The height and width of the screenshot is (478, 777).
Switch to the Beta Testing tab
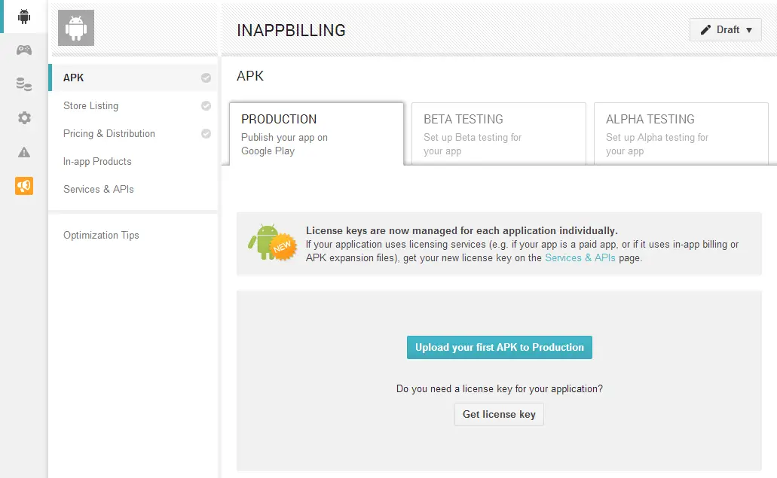tap(498, 134)
